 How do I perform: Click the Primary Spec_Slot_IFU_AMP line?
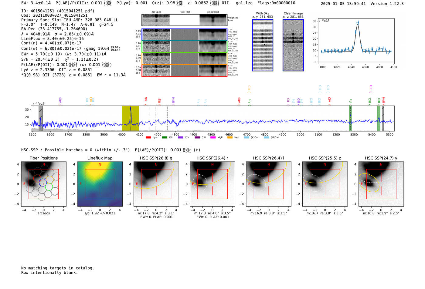coord(70,20)
